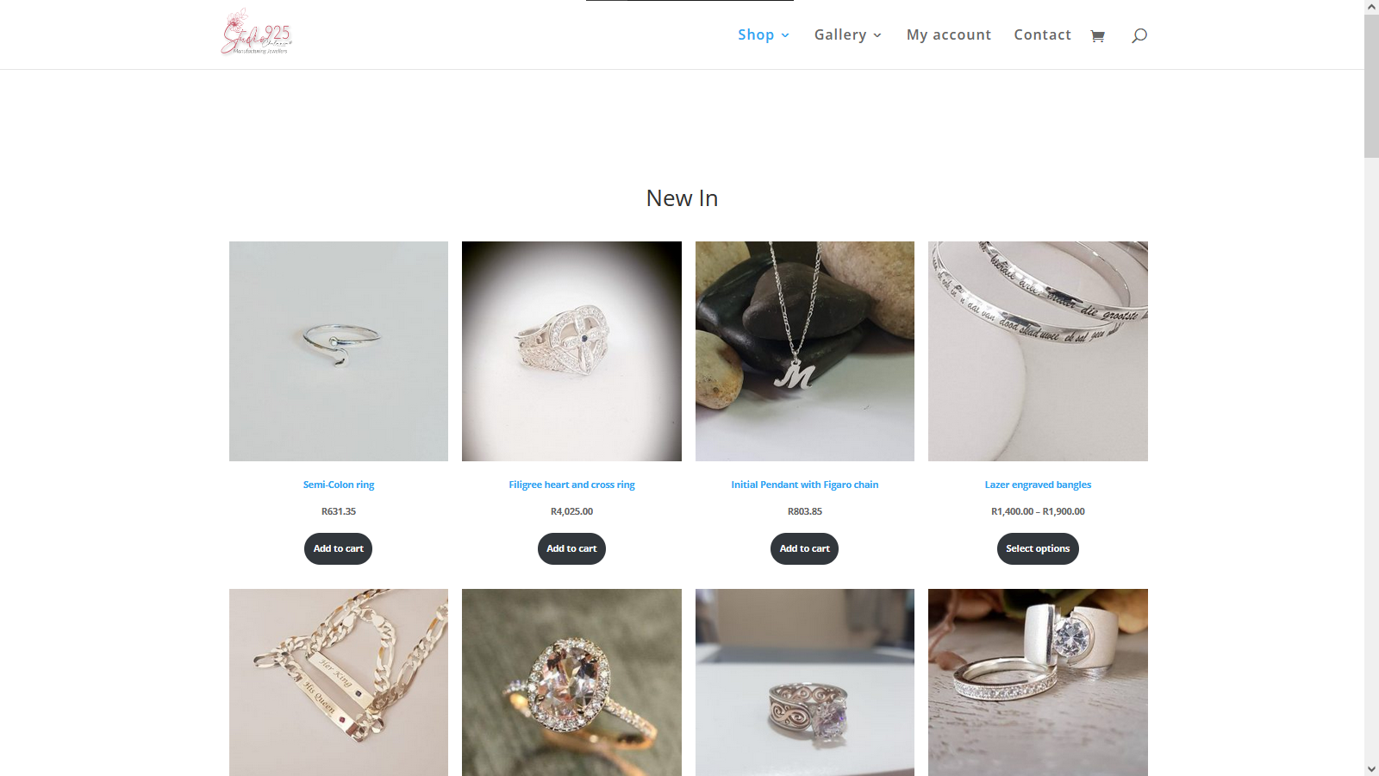This screenshot has height=776, width=1379.
Task: Select options for Lazer engraved bangles
Action: (x=1038, y=548)
